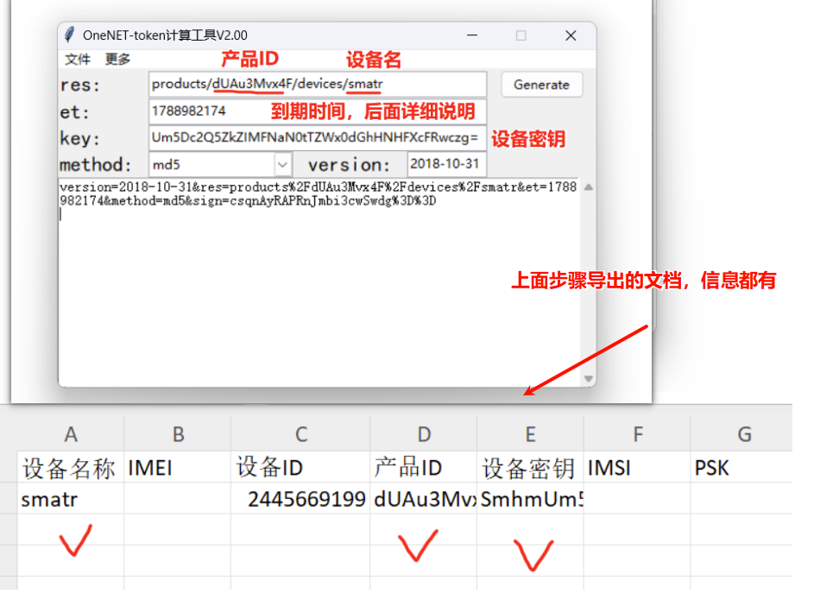Close the OneNET token tool window

coord(571,35)
